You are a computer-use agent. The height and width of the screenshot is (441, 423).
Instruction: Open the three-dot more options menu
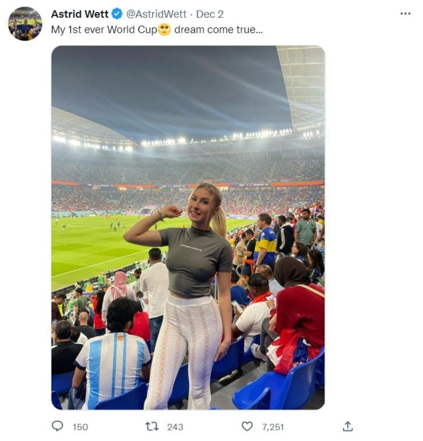405,14
